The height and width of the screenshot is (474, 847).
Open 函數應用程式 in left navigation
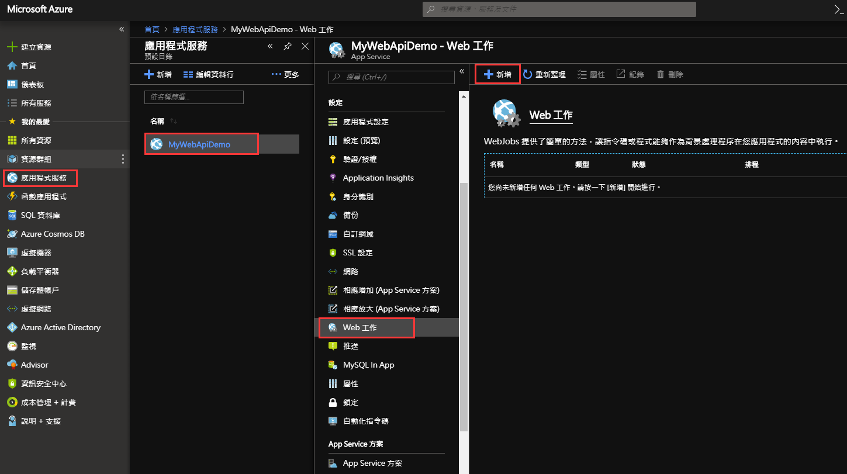pyautogui.click(x=43, y=196)
